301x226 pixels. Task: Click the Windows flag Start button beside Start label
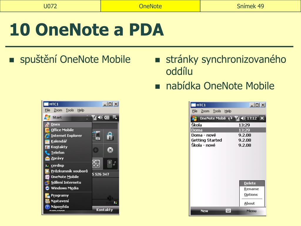(47, 117)
